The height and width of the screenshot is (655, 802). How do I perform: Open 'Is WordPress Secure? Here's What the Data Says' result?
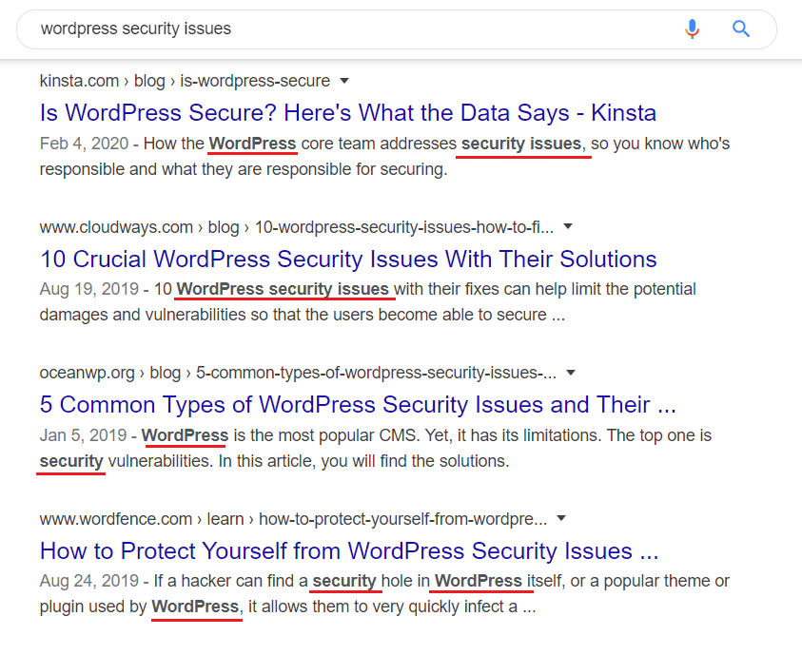(x=347, y=113)
